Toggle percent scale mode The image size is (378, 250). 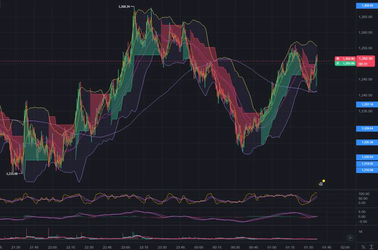[x=363, y=247]
